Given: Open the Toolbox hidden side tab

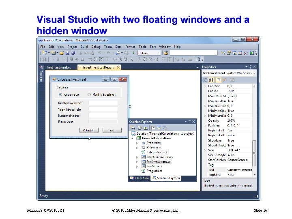Looking at the screenshot, I should [41, 73].
